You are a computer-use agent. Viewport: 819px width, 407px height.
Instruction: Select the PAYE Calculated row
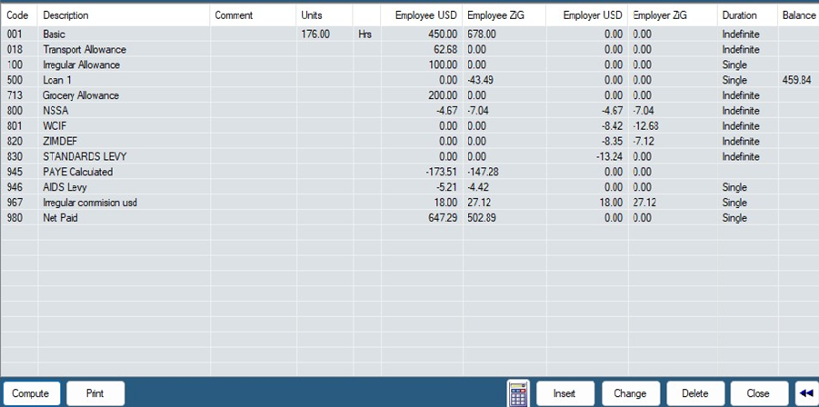pos(409,172)
